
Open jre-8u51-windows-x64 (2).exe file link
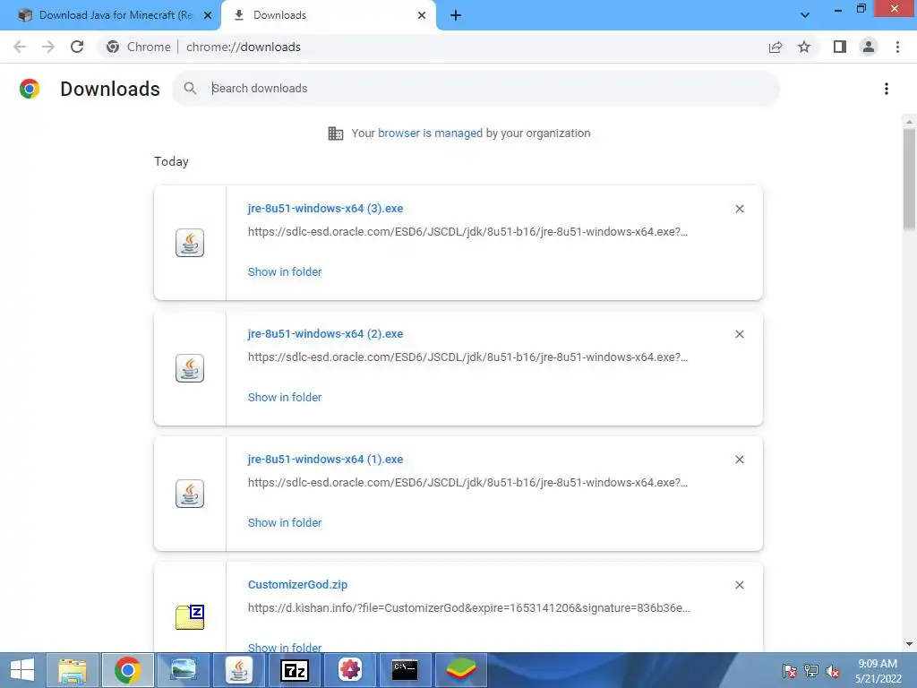click(325, 333)
